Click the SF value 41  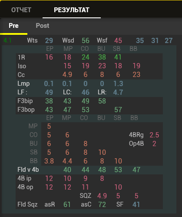[136, 204]
